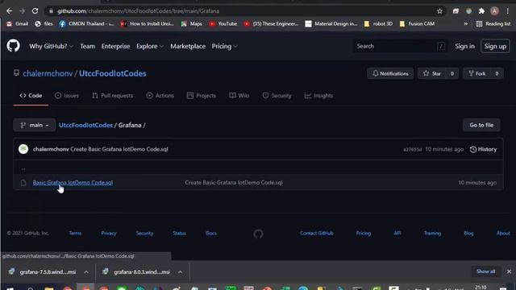The height and width of the screenshot is (290, 516).
Task: Switch to Projects tab
Action: point(202,96)
